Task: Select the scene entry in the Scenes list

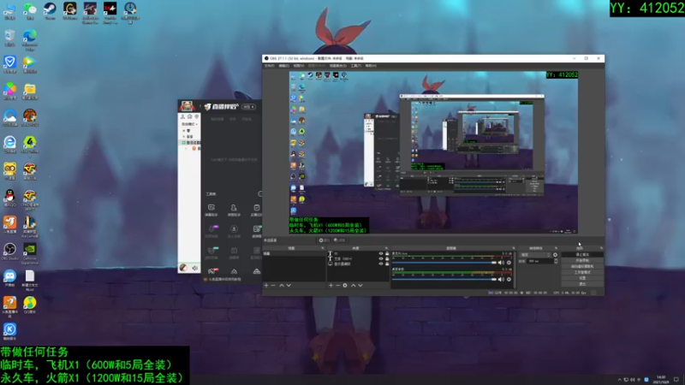Action: [x=294, y=253]
